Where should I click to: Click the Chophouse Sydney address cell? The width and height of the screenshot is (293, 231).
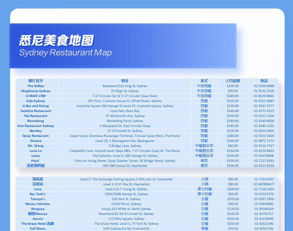(x=125, y=91)
